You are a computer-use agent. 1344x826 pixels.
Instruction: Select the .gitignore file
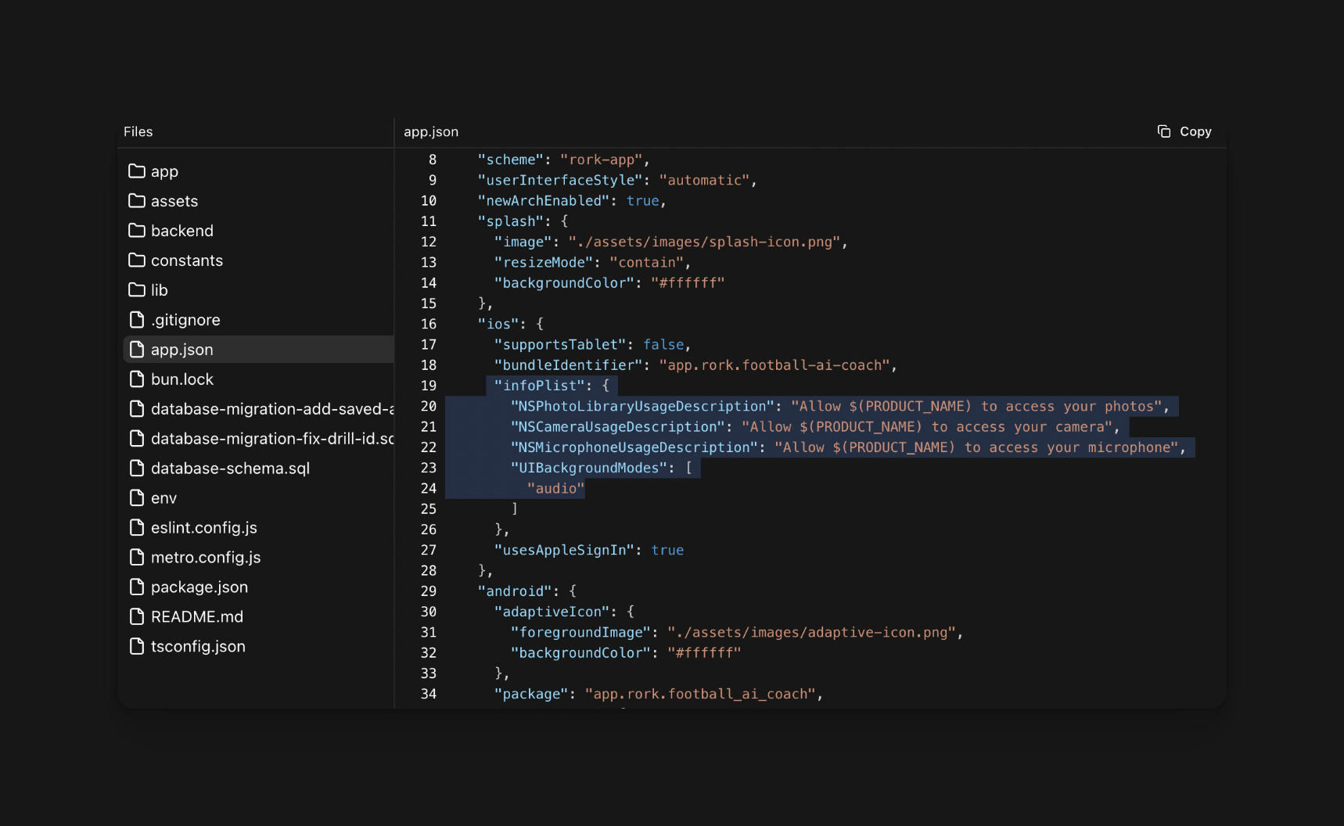pos(258,319)
